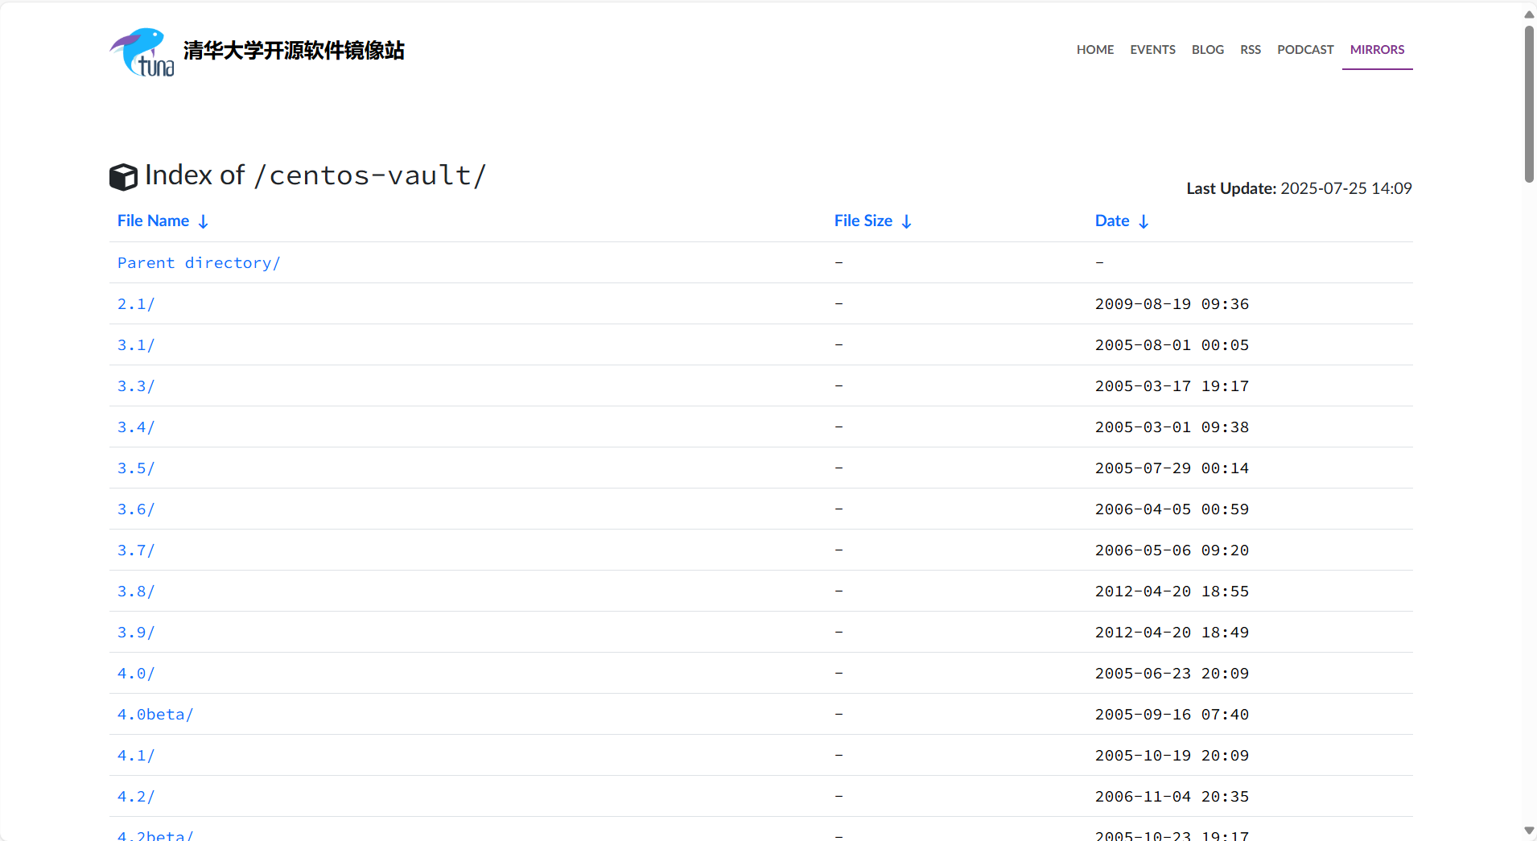This screenshot has width=1537, height=841.
Task: Navigate to the PODCAST page
Action: coord(1304,50)
